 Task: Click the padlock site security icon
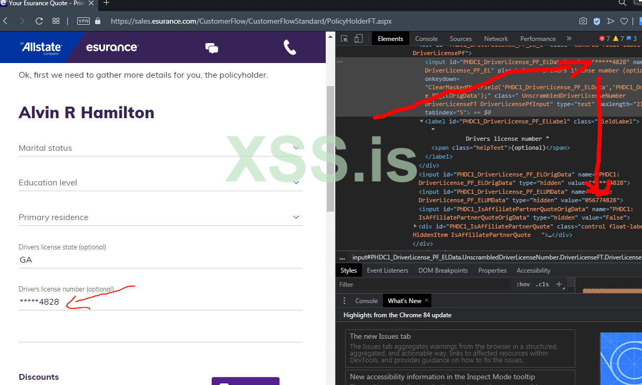pos(98,21)
